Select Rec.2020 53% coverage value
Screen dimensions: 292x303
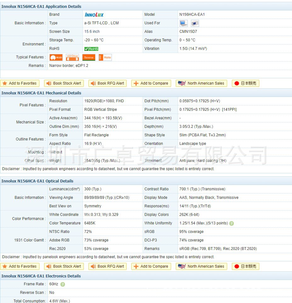coord(96,248)
